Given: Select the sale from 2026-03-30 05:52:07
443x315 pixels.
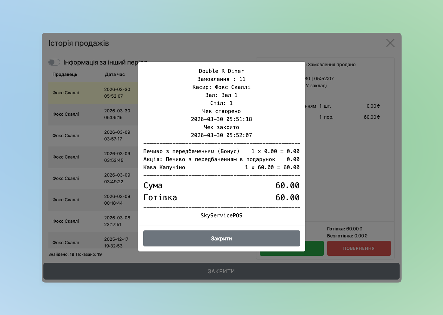Looking at the screenshot, I should pyautogui.click(x=93, y=93).
